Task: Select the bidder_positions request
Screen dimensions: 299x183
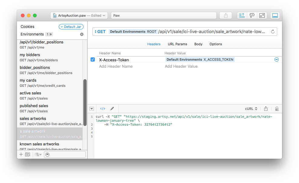Action: point(50,70)
